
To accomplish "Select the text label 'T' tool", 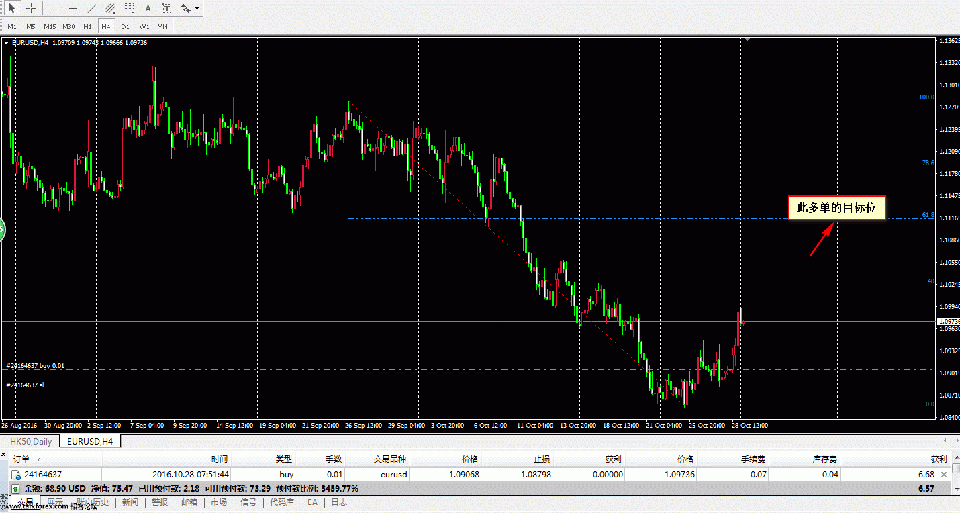I will tap(166, 9).
